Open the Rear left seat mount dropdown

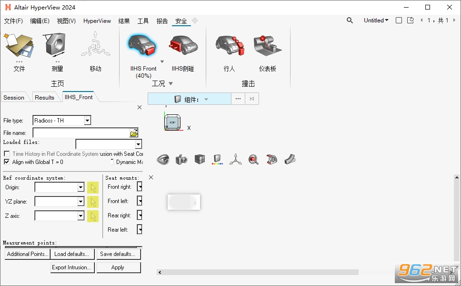(x=140, y=229)
